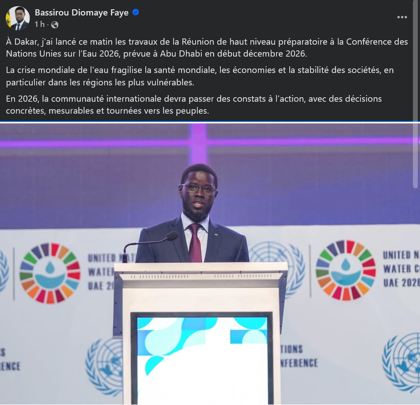This screenshot has width=420, height=405.
Task: Open the post options three-dots menu
Action: (x=402, y=17)
